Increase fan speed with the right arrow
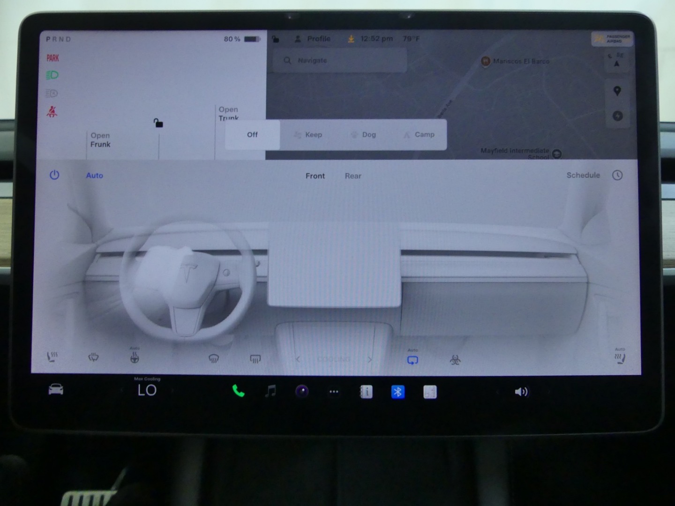 (x=370, y=360)
